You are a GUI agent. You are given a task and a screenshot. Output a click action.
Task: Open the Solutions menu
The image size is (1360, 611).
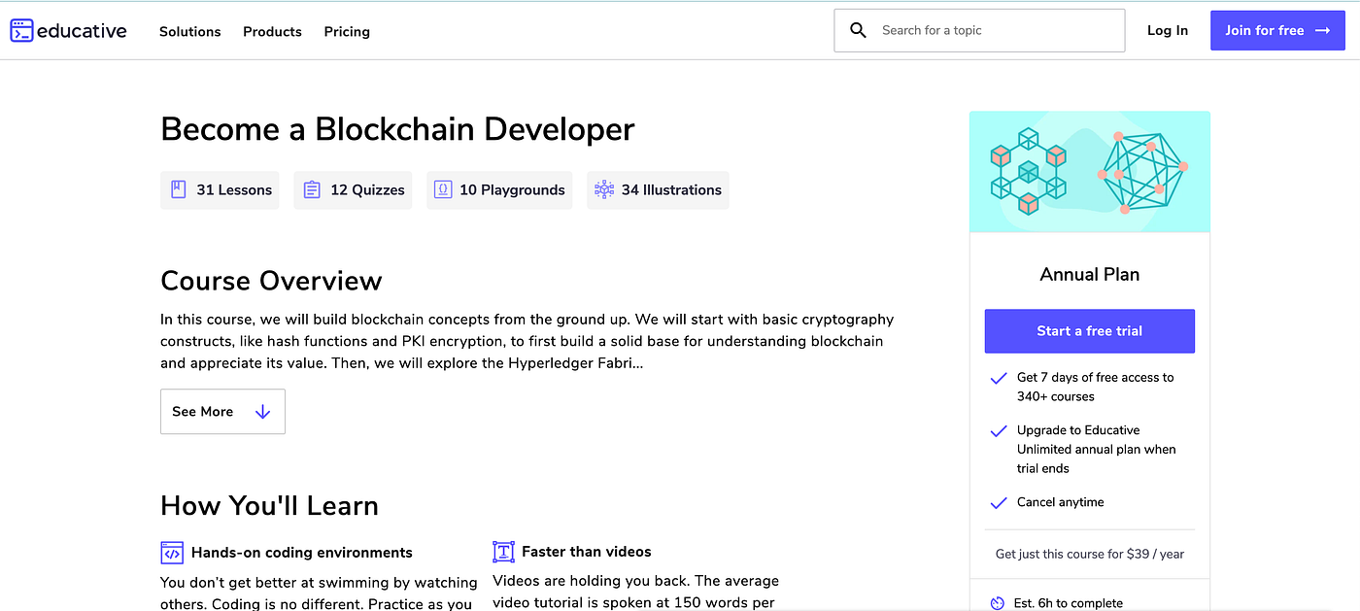[x=190, y=31]
